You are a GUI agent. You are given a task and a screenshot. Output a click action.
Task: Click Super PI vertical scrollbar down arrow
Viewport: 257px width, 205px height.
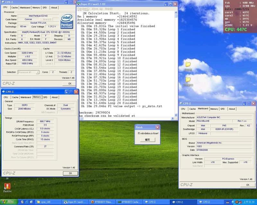pos(176,115)
